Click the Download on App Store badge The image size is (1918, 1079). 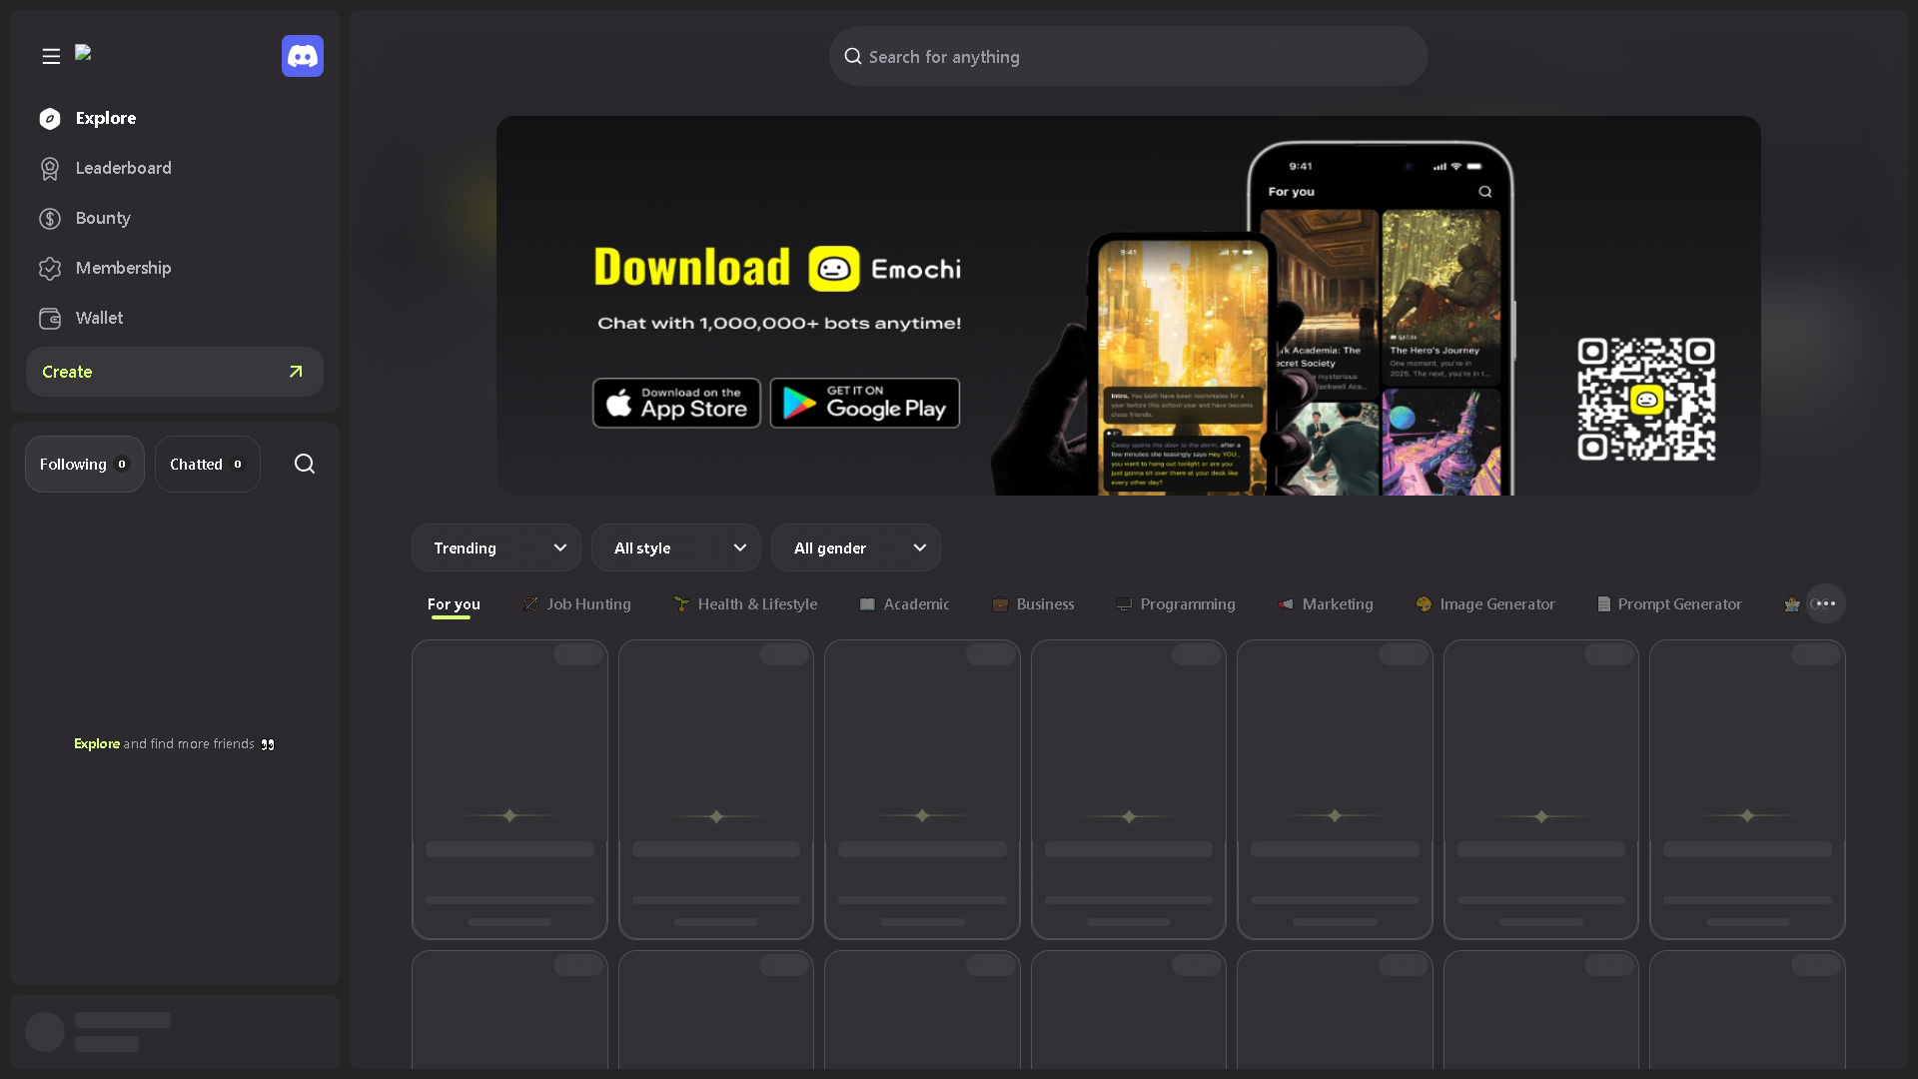point(676,403)
